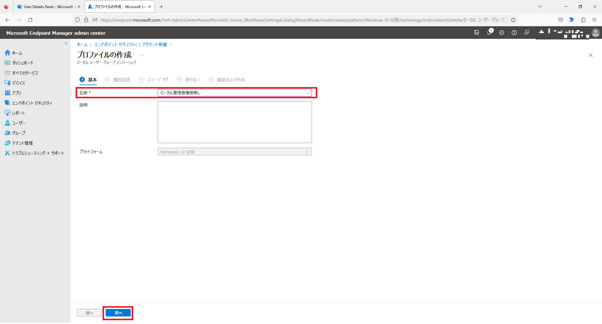602x324 pixels.
Task: Go to the ホーム breadcrumb link
Action: coord(82,44)
